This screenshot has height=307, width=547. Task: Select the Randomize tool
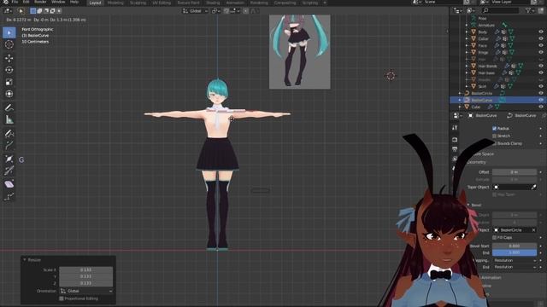(9, 196)
